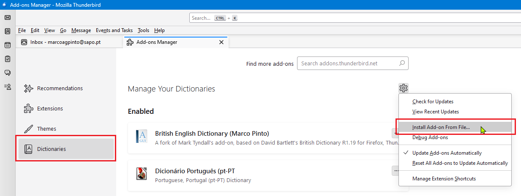This screenshot has height=196, width=521.
Task: Open the Edit menu
Action: (35, 30)
